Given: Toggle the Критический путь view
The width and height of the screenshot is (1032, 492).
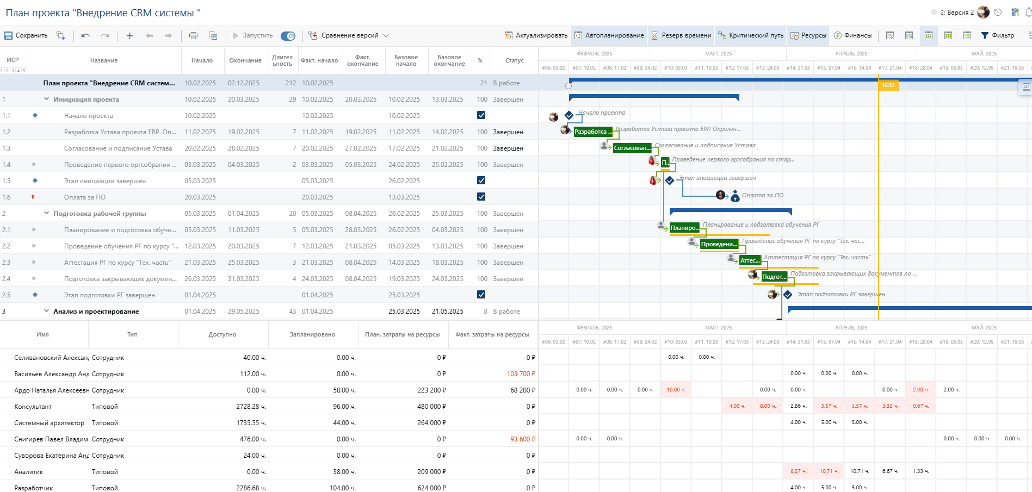Looking at the screenshot, I should (x=751, y=35).
